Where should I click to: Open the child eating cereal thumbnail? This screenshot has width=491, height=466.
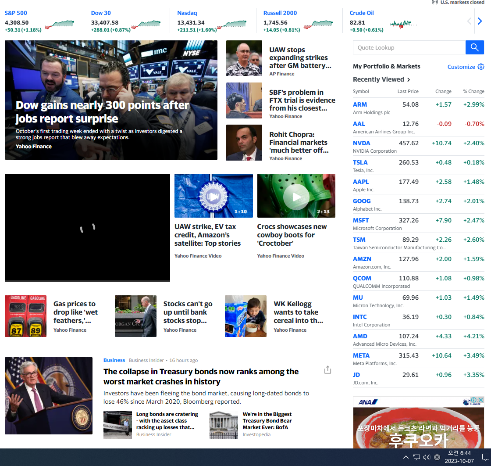coord(245,316)
